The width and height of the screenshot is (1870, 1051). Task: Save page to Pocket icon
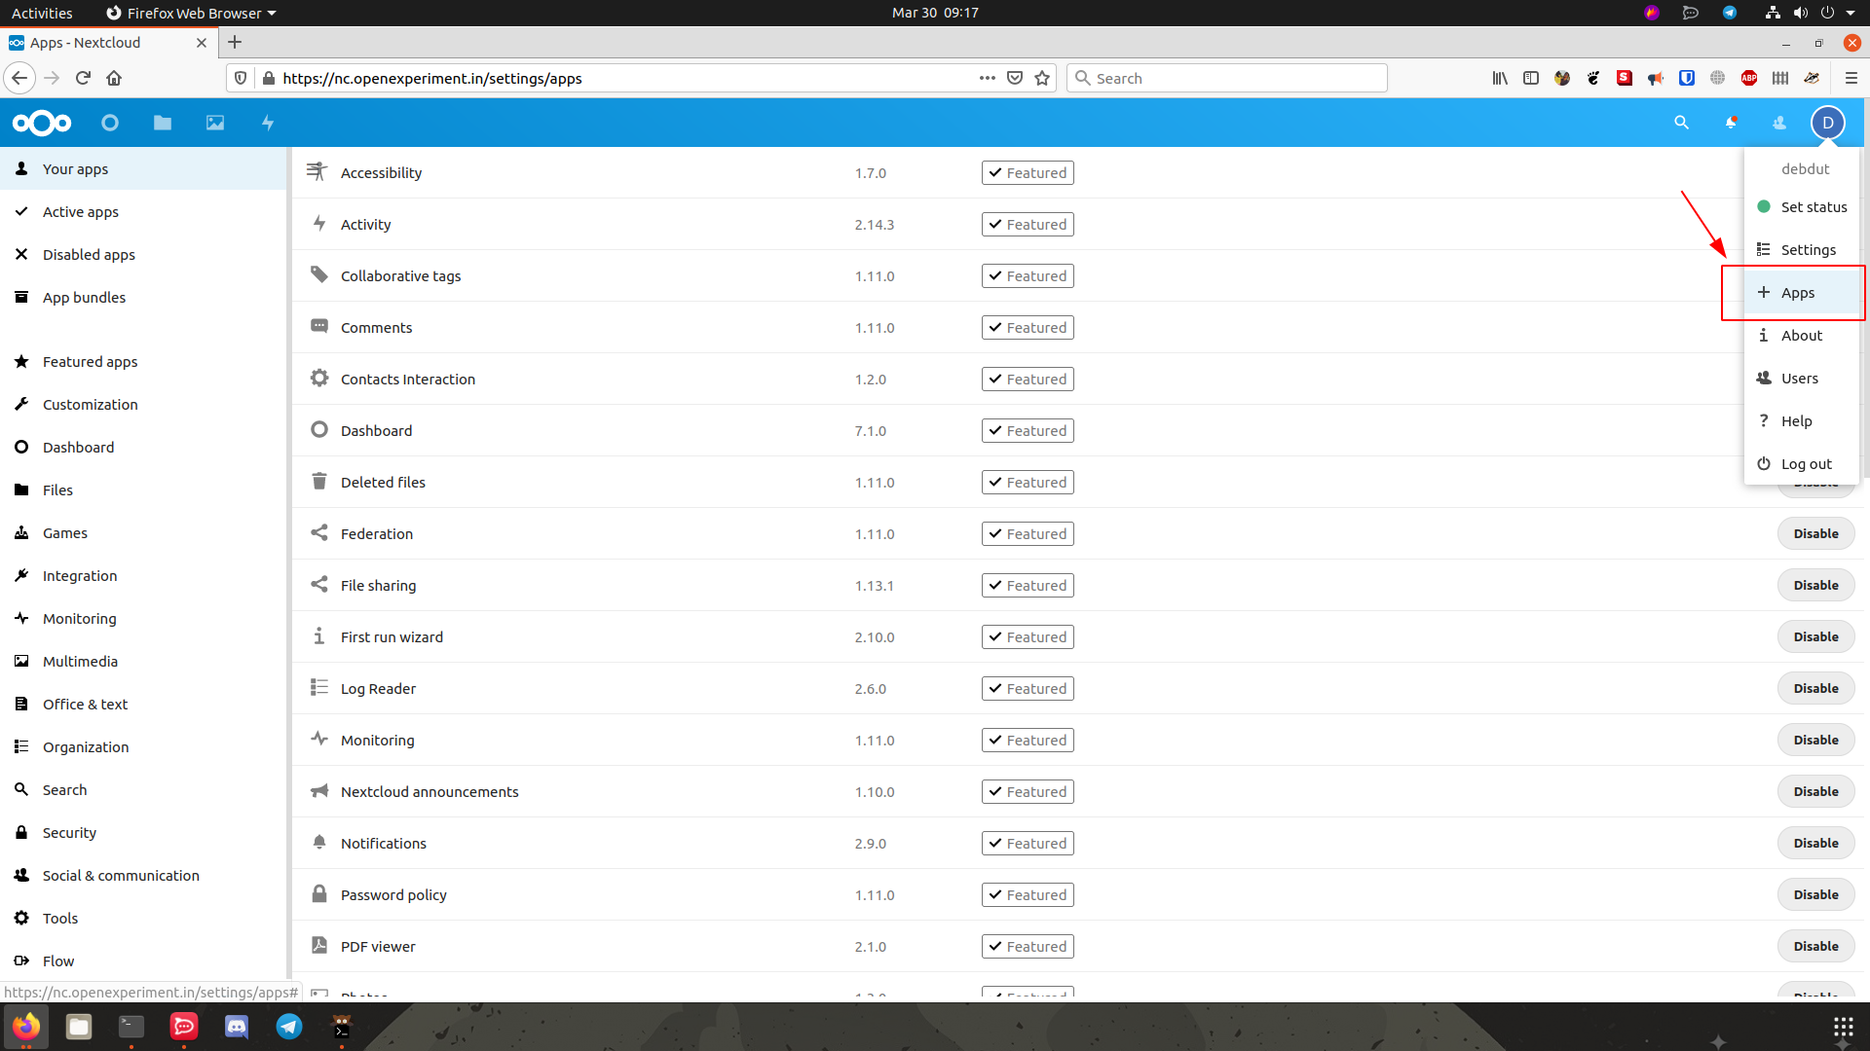pyautogui.click(x=1015, y=78)
